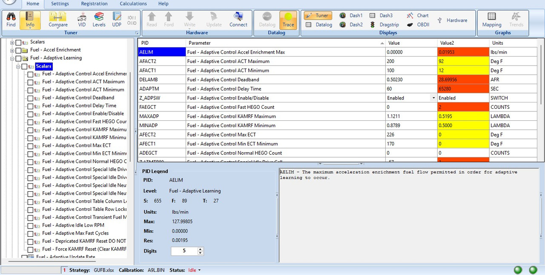
Task: Toggle the Trace button in the Datalog group
Action: [288, 20]
